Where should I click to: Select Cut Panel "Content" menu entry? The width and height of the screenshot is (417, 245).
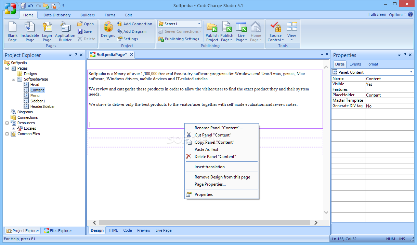[x=222, y=135]
